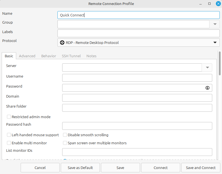Reveal password with the eye icon
Screen dimensions: 222x174
[x=207, y=88]
